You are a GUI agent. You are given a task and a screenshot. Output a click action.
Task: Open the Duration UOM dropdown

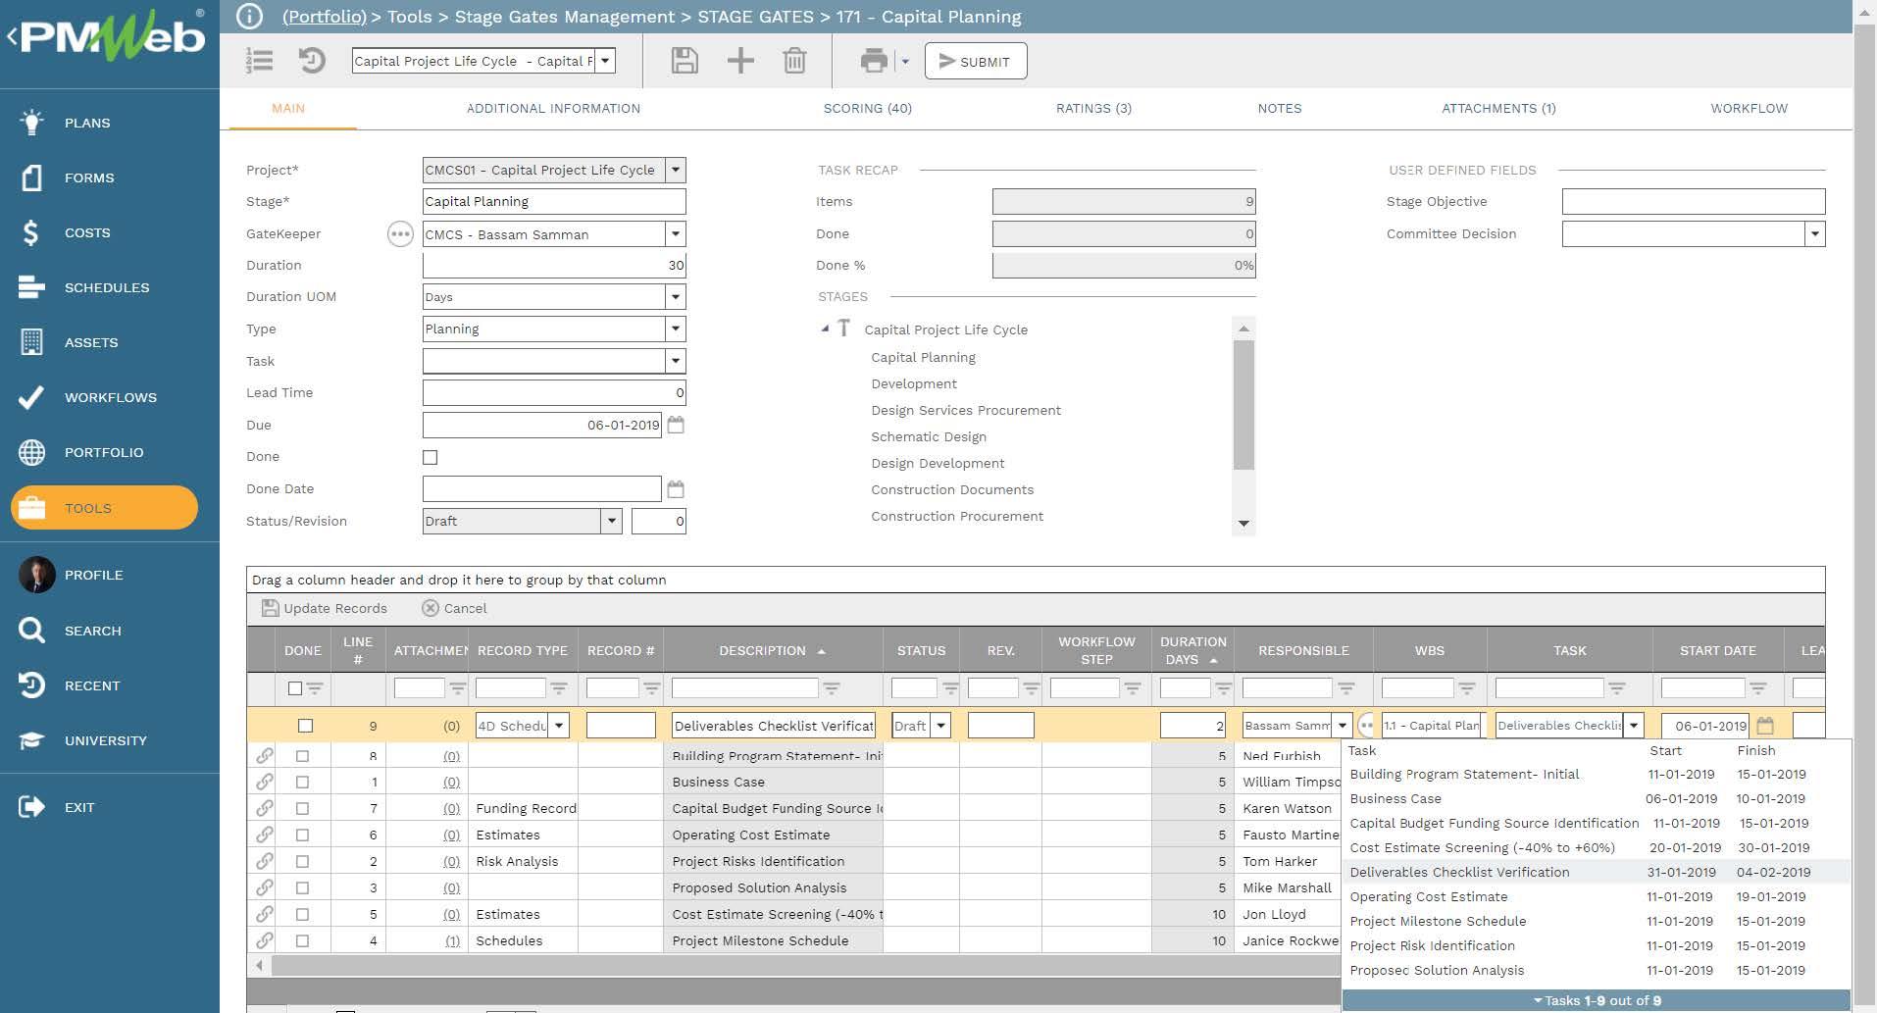[676, 296]
